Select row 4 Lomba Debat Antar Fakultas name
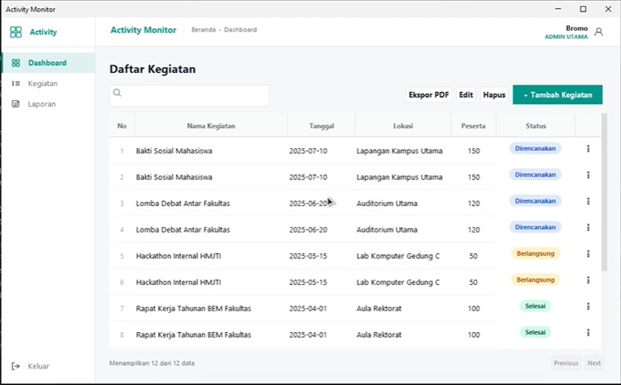The height and width of the screenshot is (385, 621). click(183, 229)
